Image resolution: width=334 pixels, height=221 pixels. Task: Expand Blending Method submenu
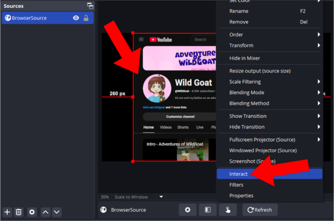[270, 103]
